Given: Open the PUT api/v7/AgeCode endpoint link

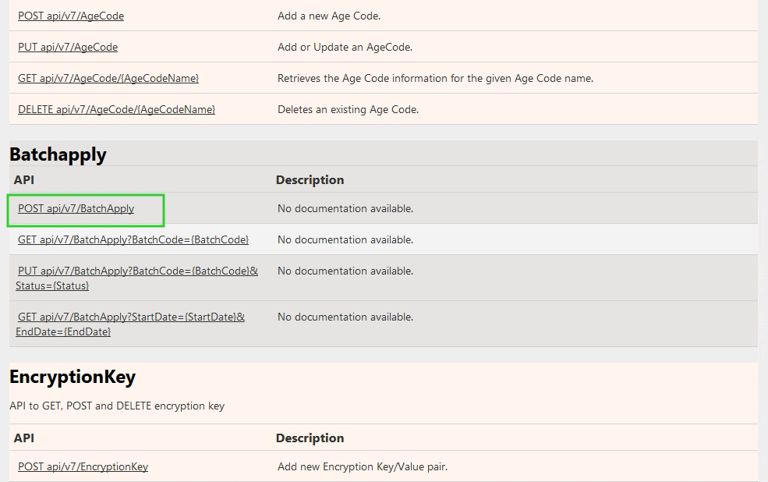Looking at the screenshot, I should tap(68, 47).
